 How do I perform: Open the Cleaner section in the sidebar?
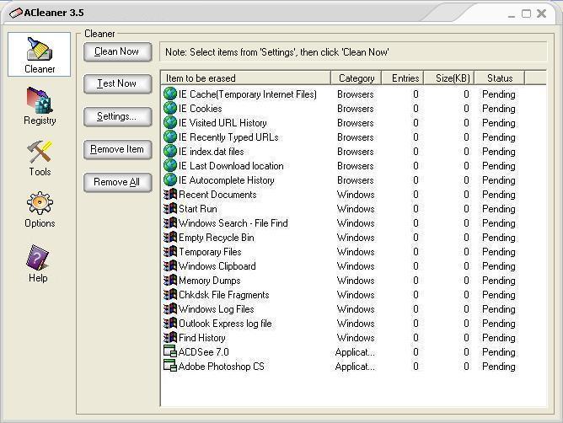39,54
